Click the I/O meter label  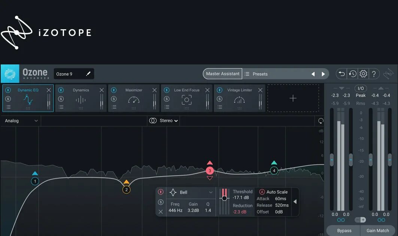tap(361, 88)
